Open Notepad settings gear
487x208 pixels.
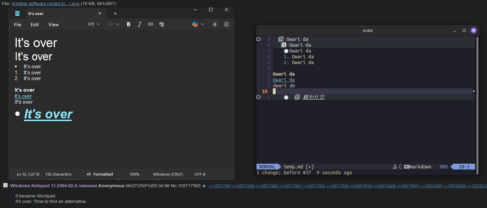pos(226,24)
